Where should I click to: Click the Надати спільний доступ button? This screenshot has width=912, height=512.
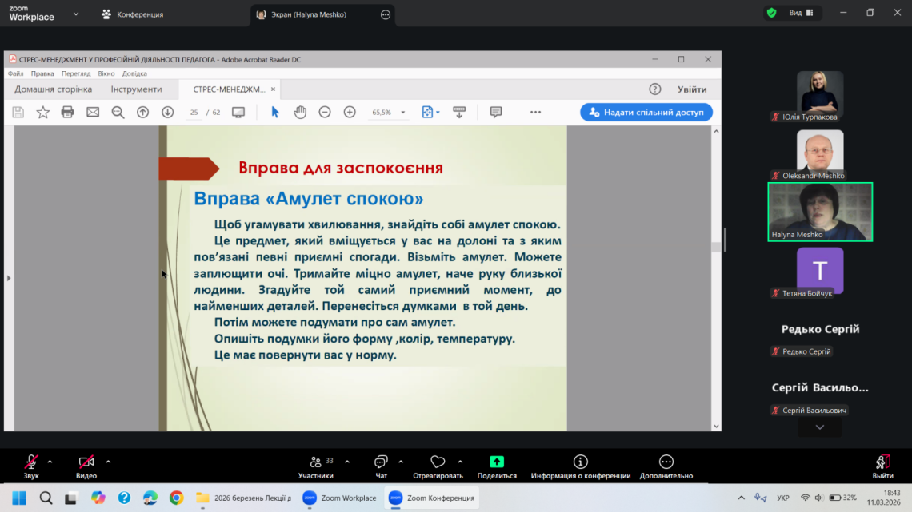646,113
